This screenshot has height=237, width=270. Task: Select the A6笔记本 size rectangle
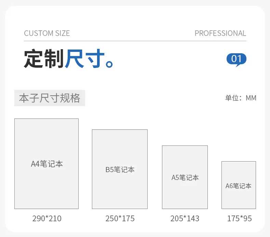(239, 185)
